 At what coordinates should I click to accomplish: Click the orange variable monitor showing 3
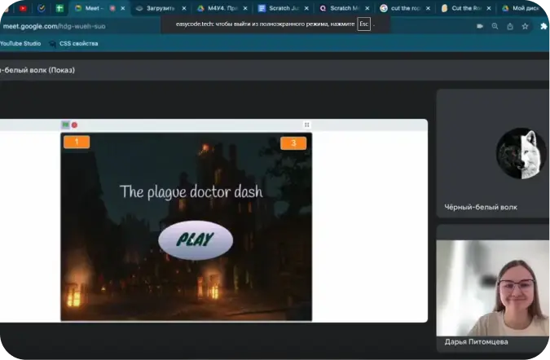point(293,143)
